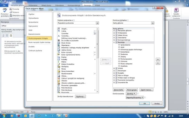Uncheck the Korespondencja checkbox
This screenshot has width=189, height=118.
click(x=116, y=40)
